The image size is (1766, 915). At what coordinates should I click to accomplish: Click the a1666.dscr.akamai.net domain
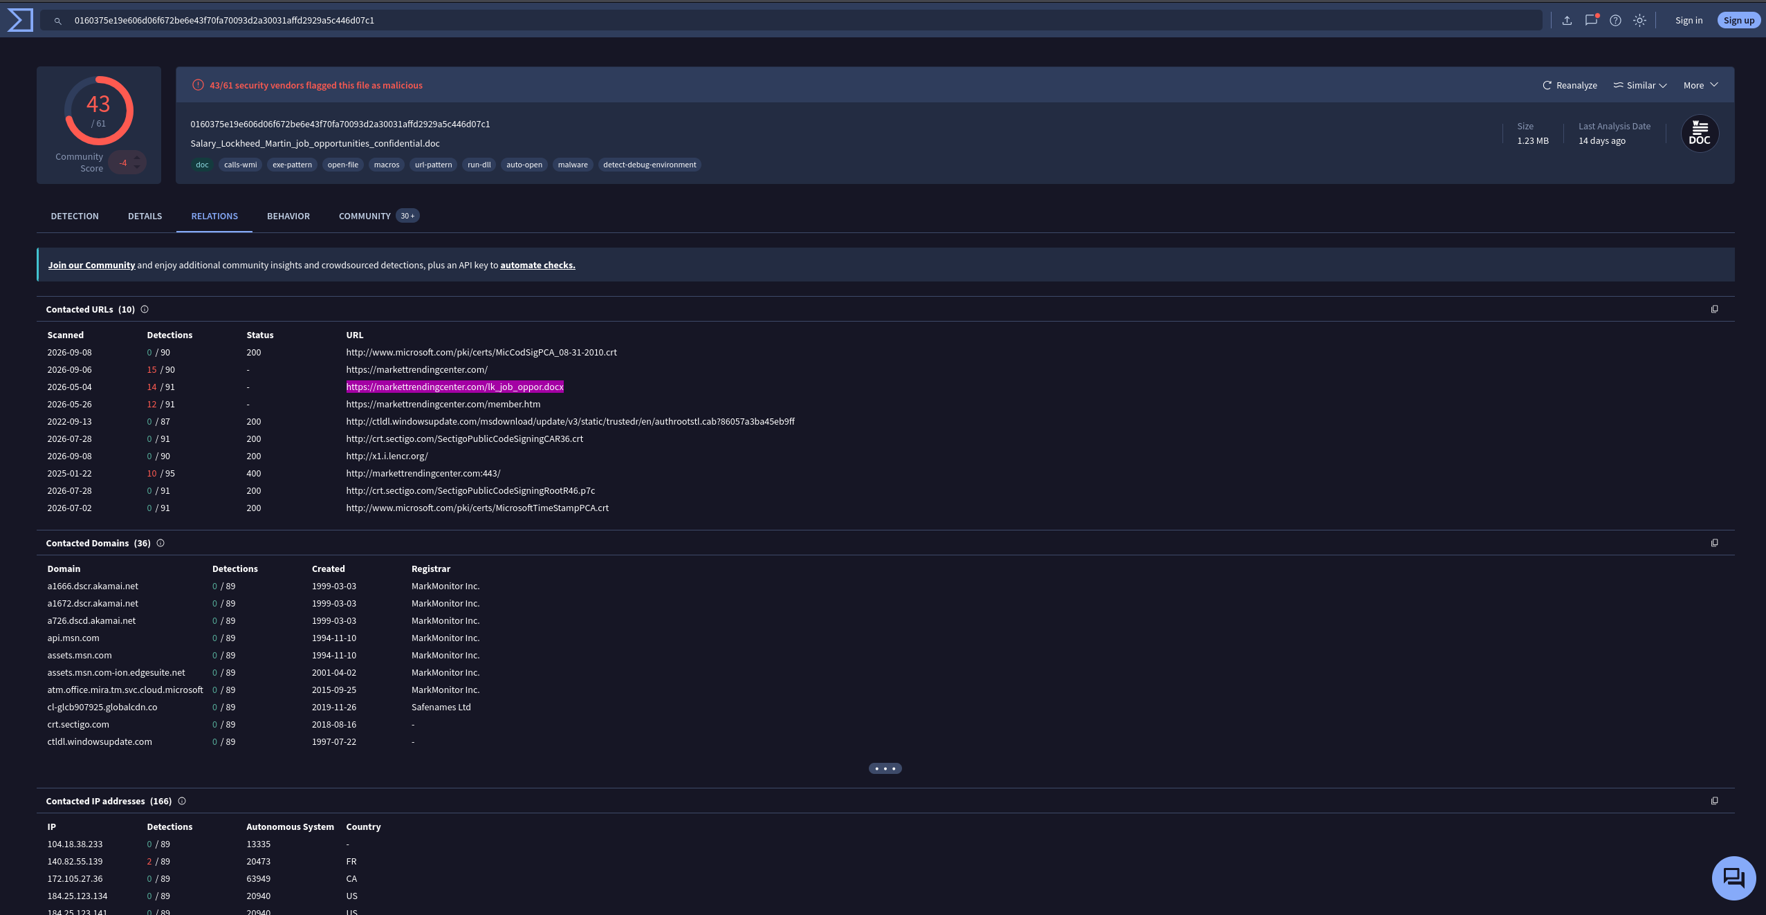[x=93, y=586]
